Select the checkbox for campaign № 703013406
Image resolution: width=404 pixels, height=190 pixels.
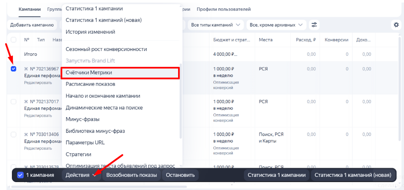pyautogui.click(x=14, y=134)
